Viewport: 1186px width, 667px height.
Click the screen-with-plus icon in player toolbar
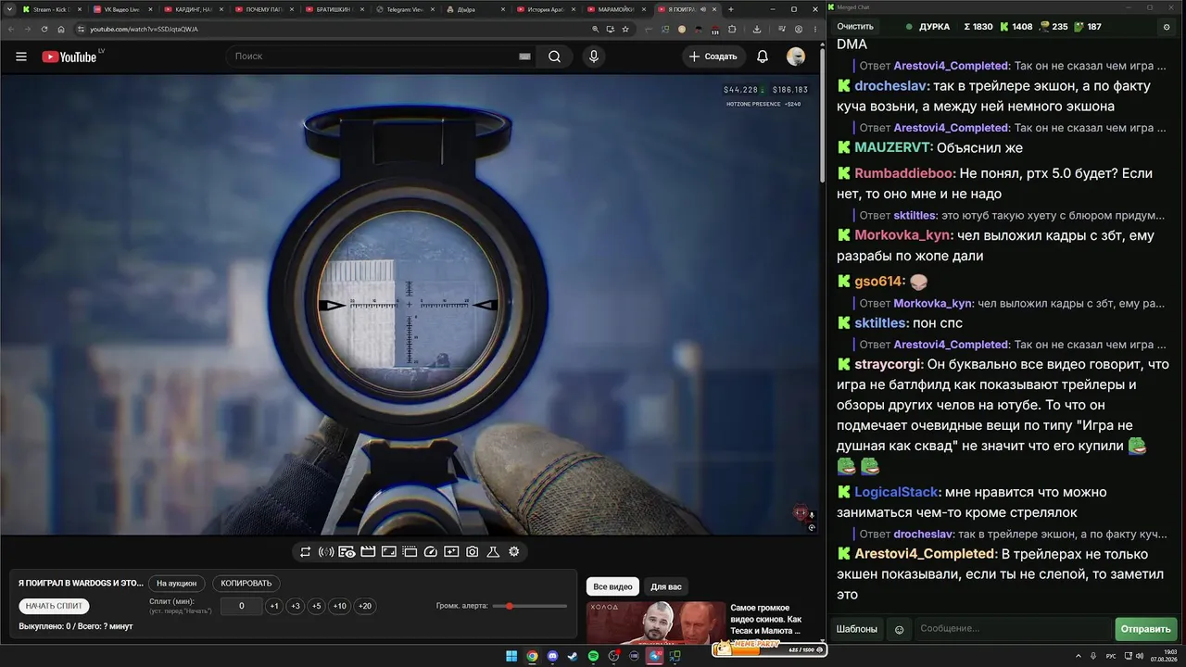coord(451,551)
